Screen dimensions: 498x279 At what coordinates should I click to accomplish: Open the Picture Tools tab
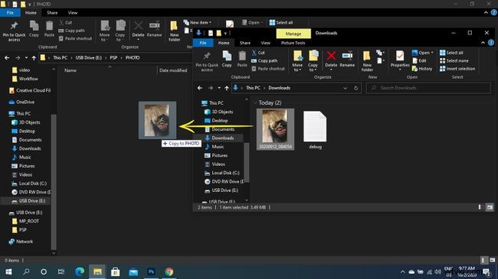(293, 43)
